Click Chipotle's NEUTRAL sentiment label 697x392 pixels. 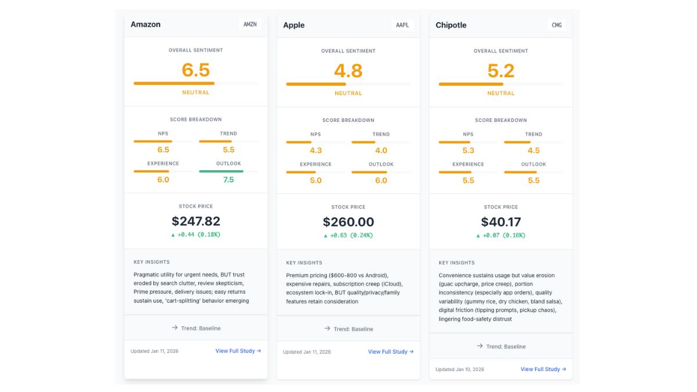pyautogui.click(x=501, y=92)
